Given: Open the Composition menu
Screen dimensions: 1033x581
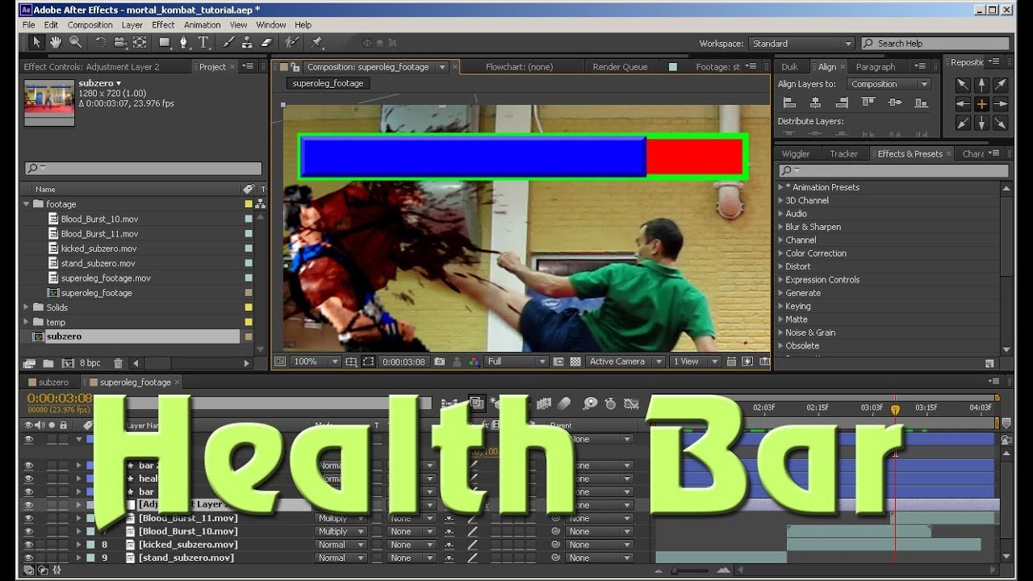Looking at the screenshot, I should (x=90, y=25).
